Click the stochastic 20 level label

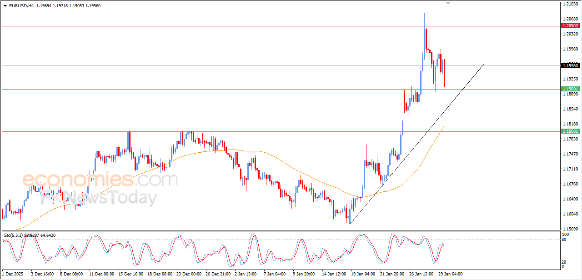coord(565,262)
